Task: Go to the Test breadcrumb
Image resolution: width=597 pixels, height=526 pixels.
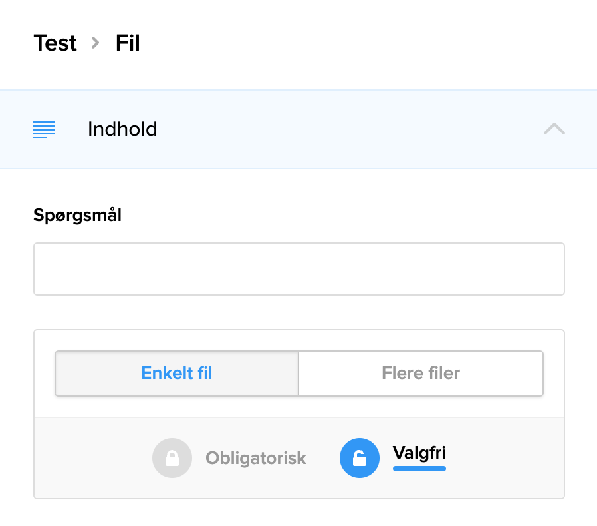Action: (x=55, y=43)
